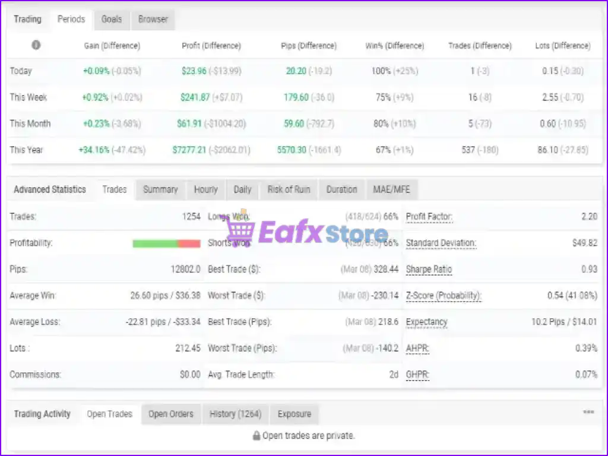608x456 pixels.
Task: Click the AHPR label link
Action: coord(417,348)
